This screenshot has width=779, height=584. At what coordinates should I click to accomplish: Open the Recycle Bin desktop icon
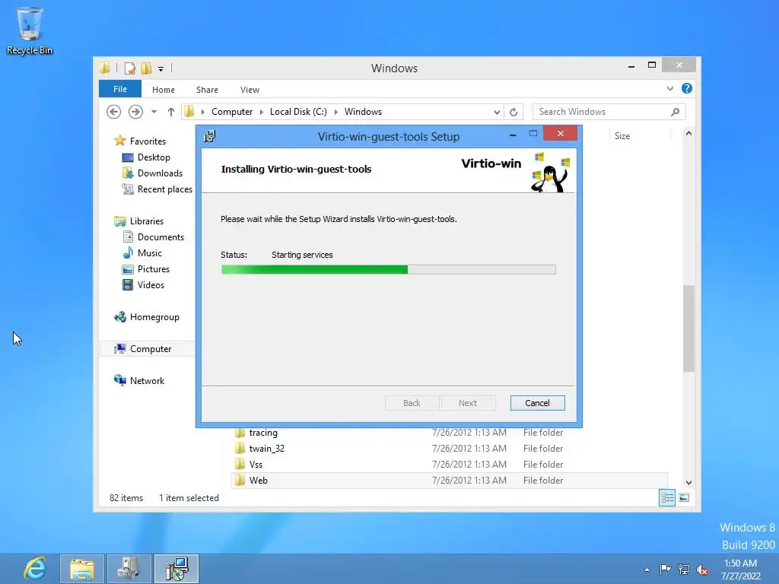(x=30, y=31)
